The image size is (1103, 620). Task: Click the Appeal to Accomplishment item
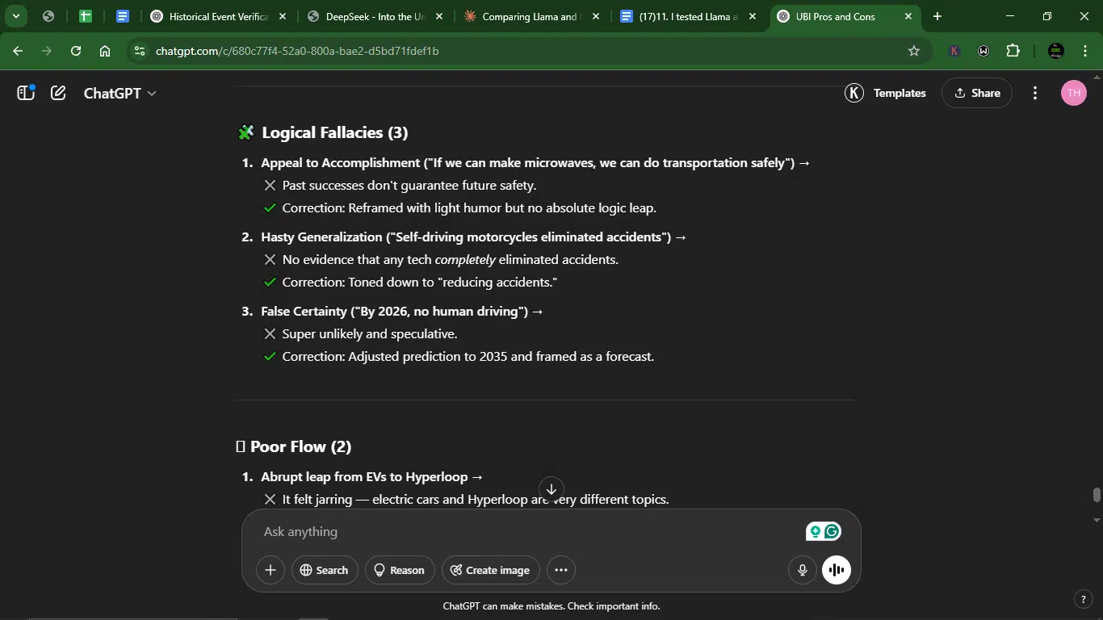(x=535, y=163)
